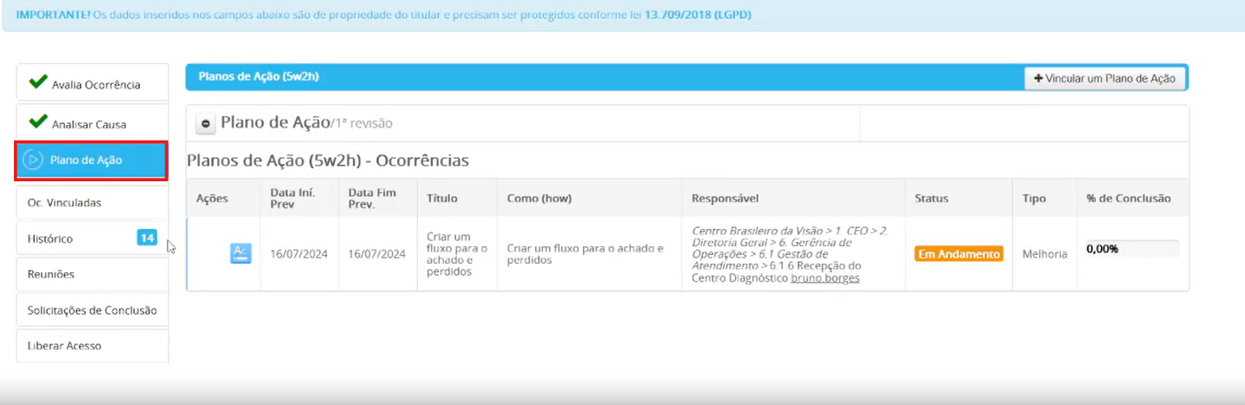Click the 14 count badge on Histórico
The height and width of the screenshot is (405, 1245).
[x=147, y=238]
